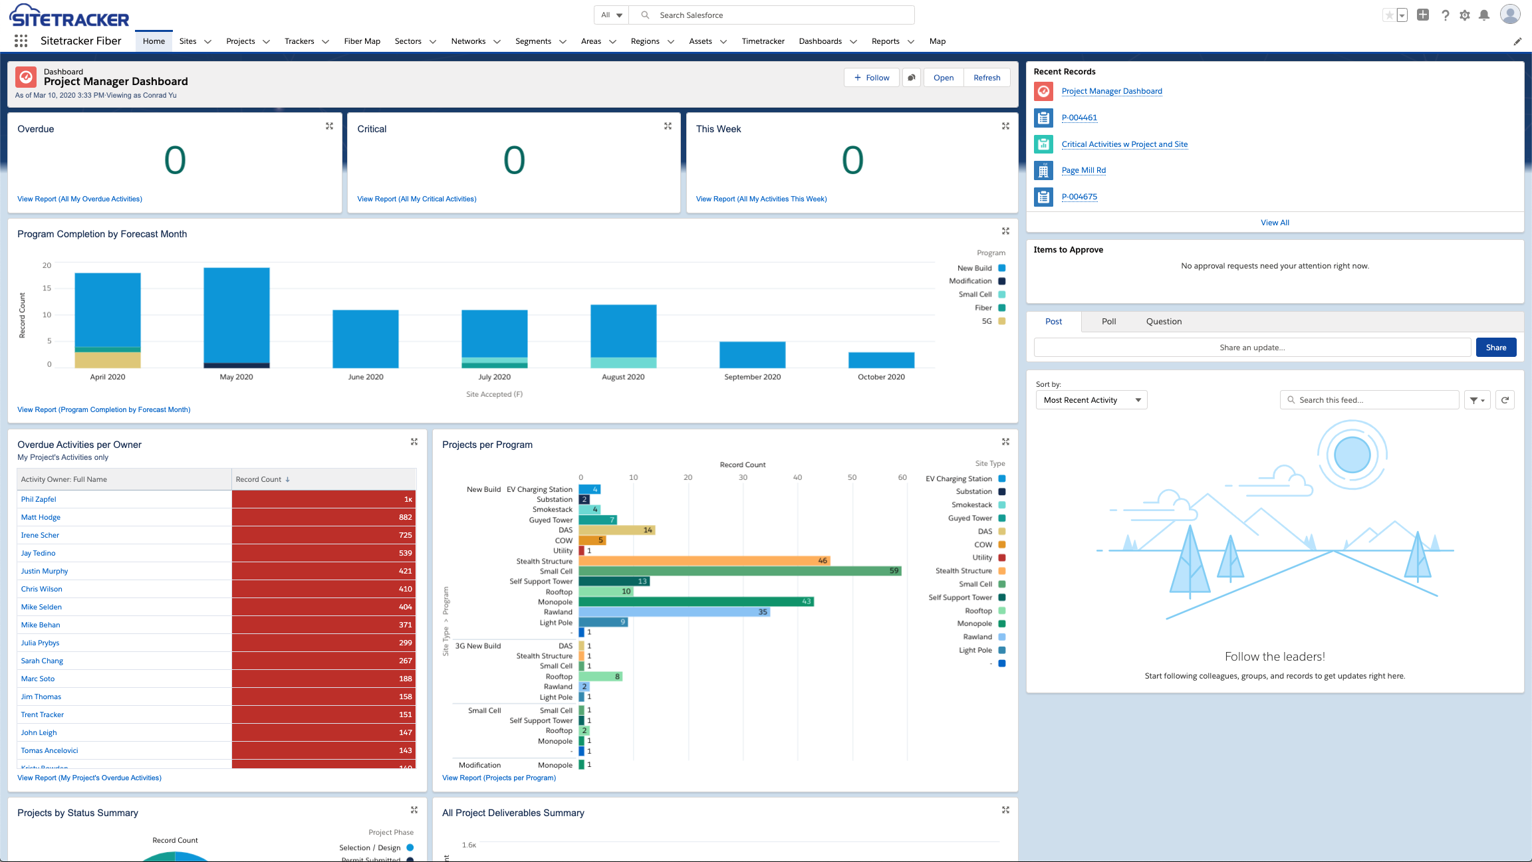Open the user profile avatar
The height and width of the screenshot is (862, 1532).
pos(1511,14)
